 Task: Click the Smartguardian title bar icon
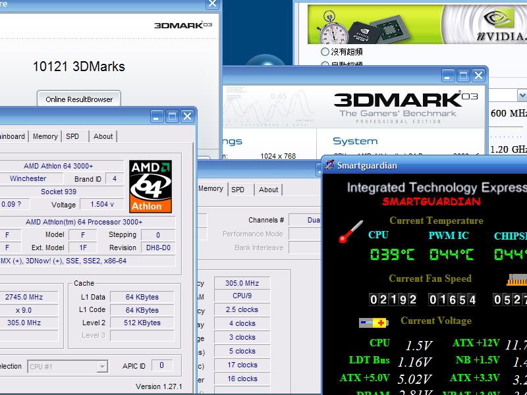tap(329, 165)
